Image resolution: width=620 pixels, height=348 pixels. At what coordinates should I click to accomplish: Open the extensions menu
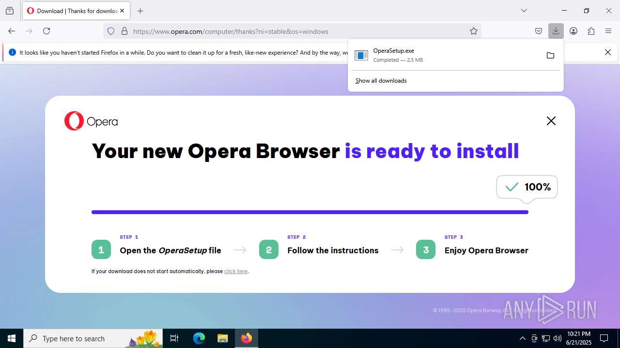tap(591, 31)
